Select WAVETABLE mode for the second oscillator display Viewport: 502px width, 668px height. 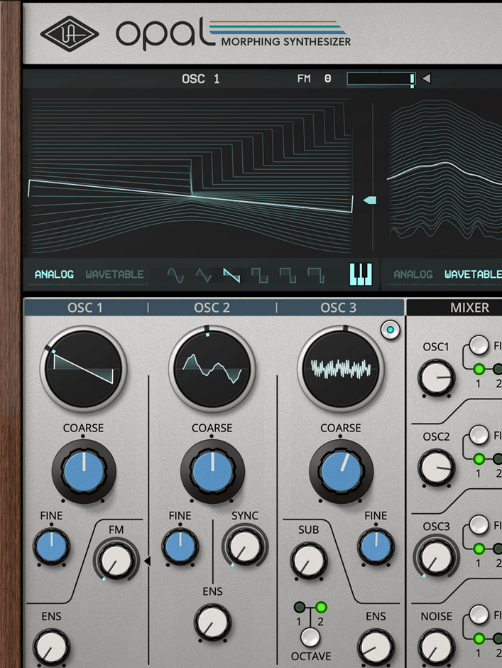coord(473,274)
